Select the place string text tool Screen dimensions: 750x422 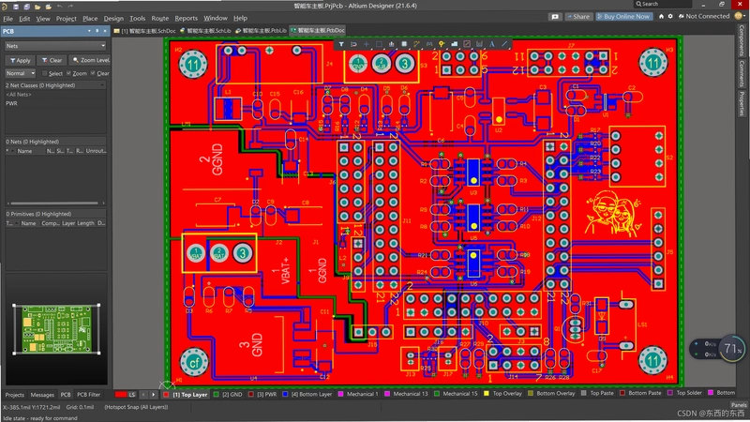click(x=491, y=44)
